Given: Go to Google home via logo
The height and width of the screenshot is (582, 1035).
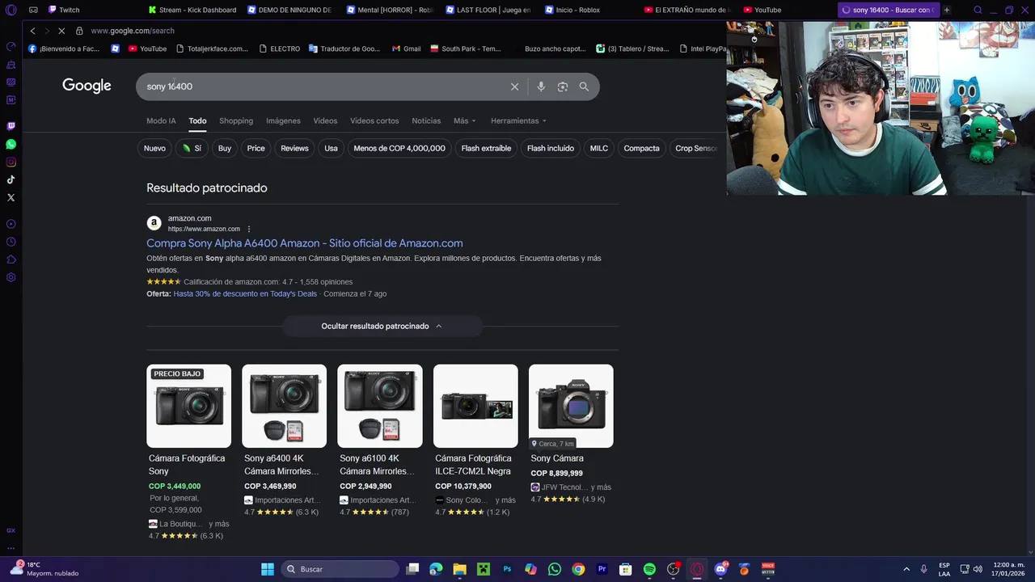Looking at the screenshot, I should 87,86.
